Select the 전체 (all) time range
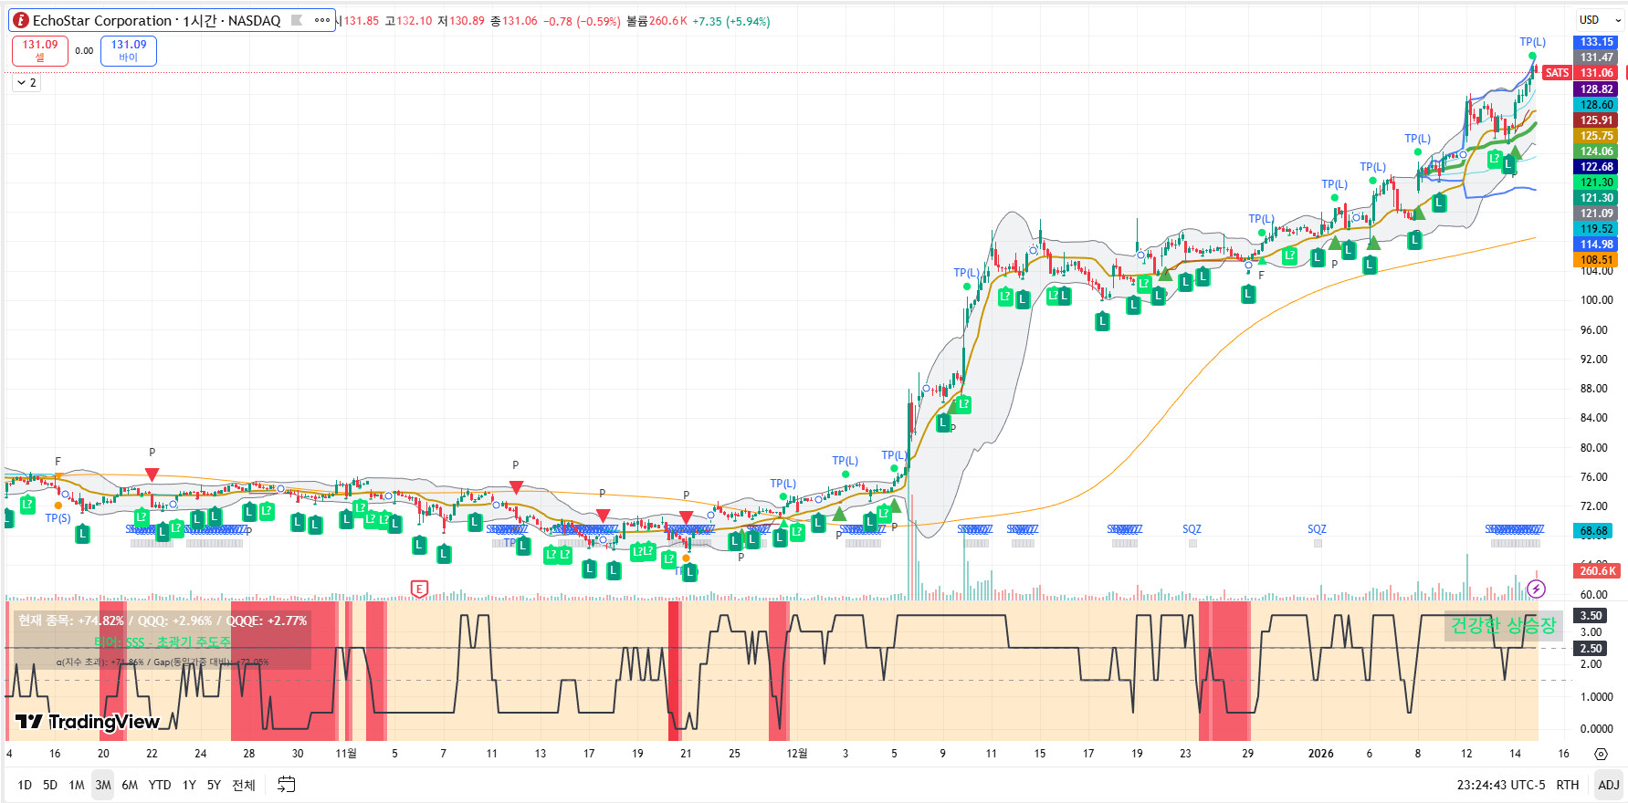The width and height of the screenshot is (1628, 803). pyautogui.click(x=244, y=785)
